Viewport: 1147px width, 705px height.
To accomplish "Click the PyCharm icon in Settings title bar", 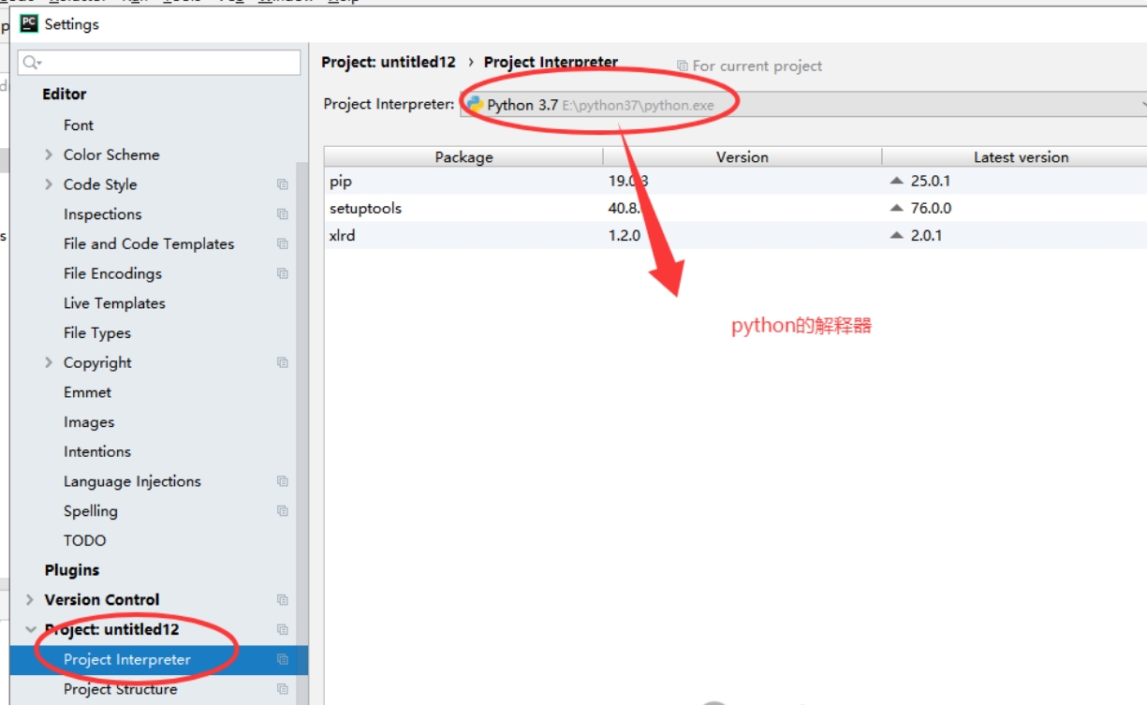I will [x=30, y=24].
